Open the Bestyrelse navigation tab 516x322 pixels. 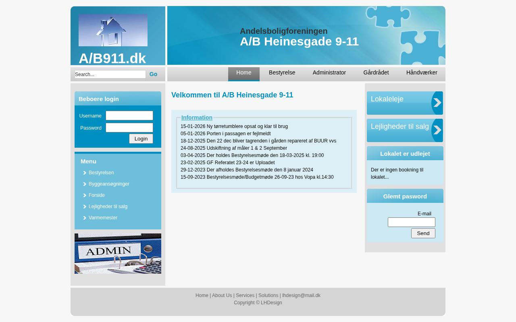(x=282, y=73)
